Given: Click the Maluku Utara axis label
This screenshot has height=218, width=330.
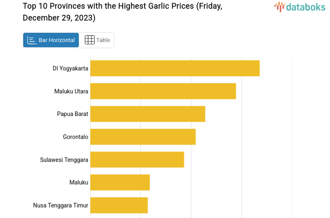Looking at the screenshot, I should coord(71,91).
